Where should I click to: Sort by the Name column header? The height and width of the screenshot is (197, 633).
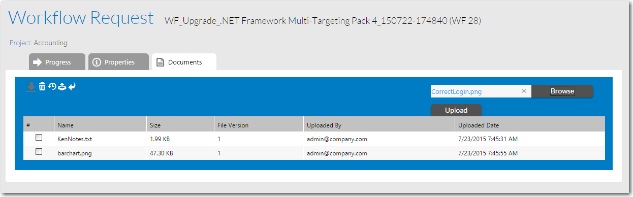click(x=65, y=125)
